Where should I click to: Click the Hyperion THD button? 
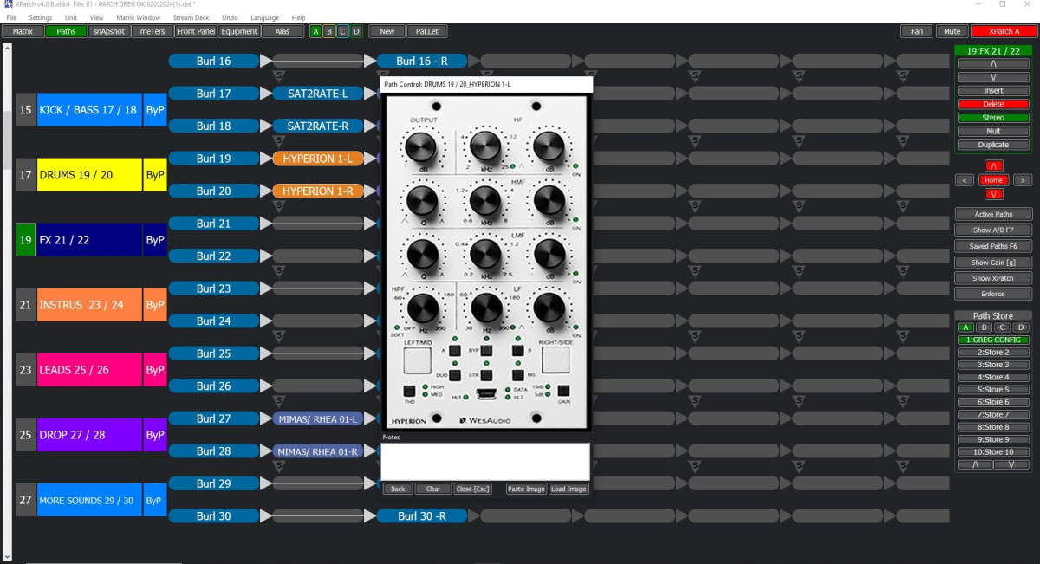point(409,391)
